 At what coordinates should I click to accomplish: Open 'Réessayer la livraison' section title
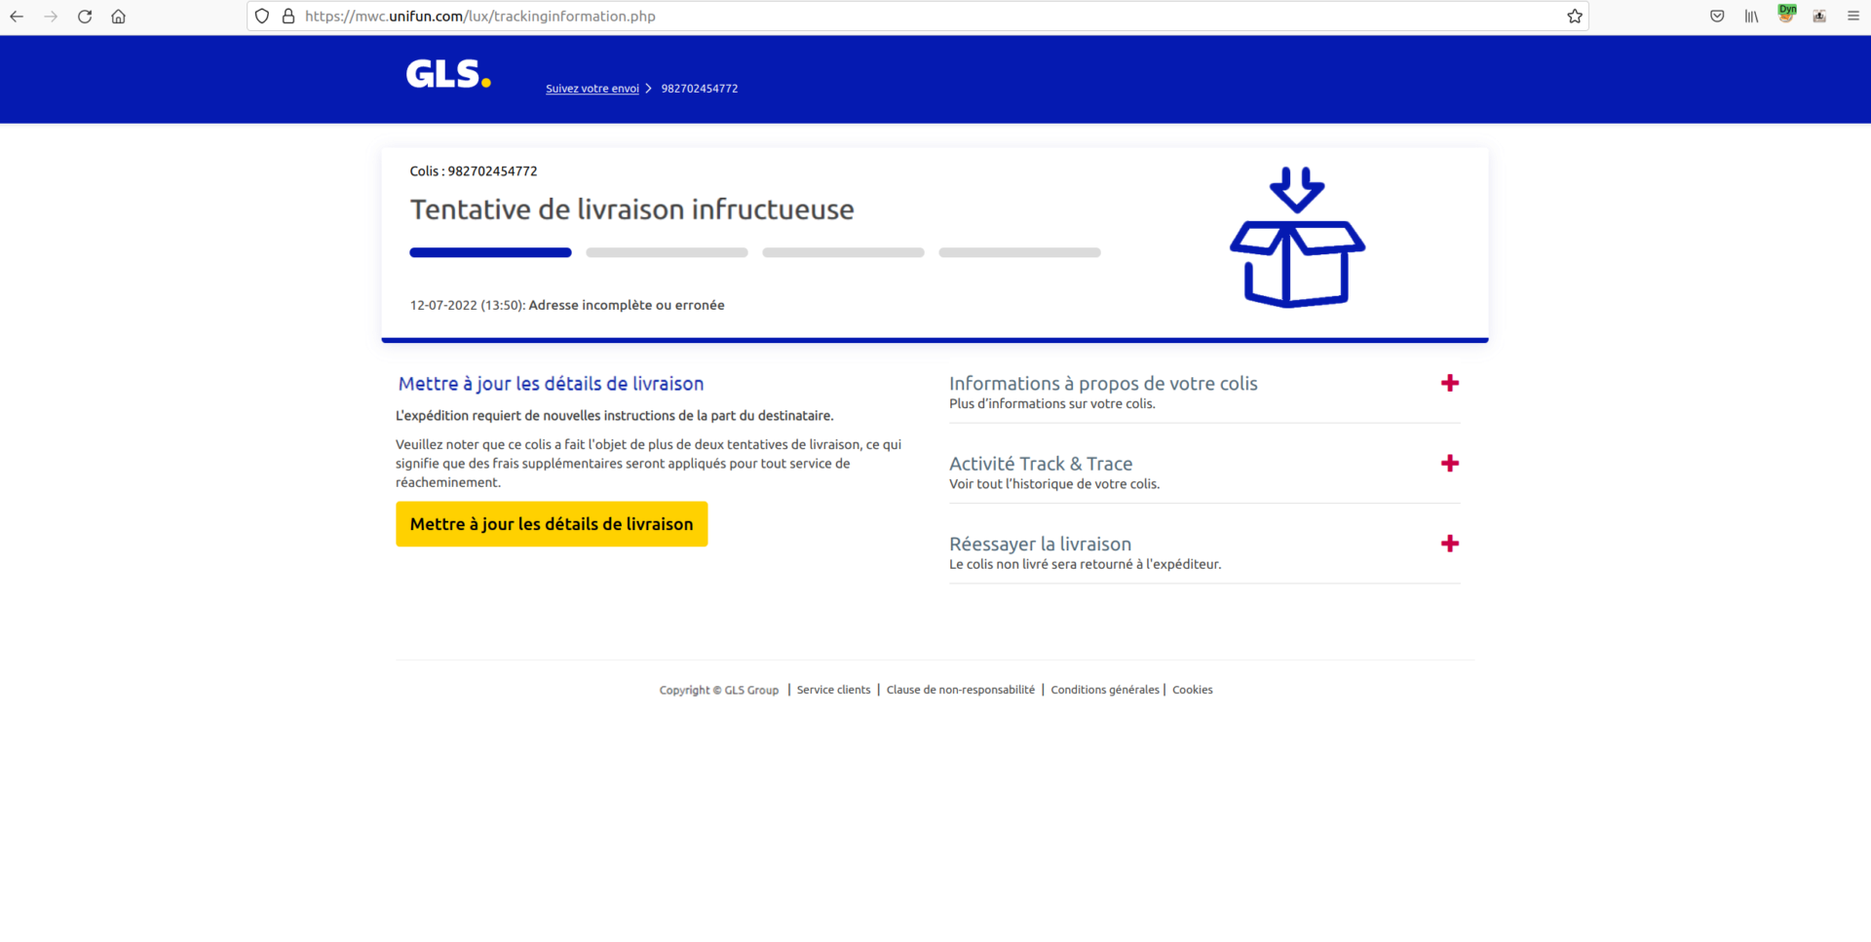click(x=1040, y=544)
